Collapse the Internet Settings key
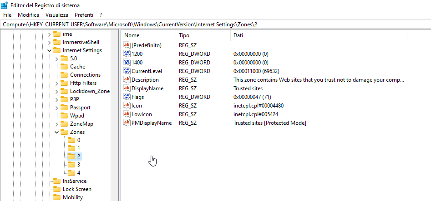431x201 pixels. click(x=50, y=50)
